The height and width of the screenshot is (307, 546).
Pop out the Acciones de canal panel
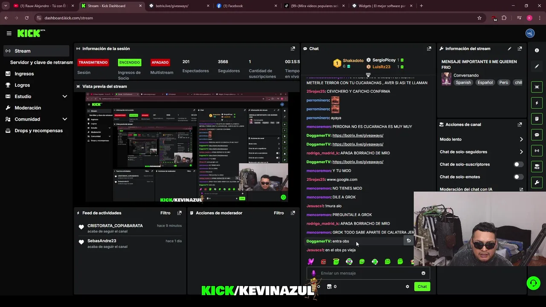click(520, 125)
